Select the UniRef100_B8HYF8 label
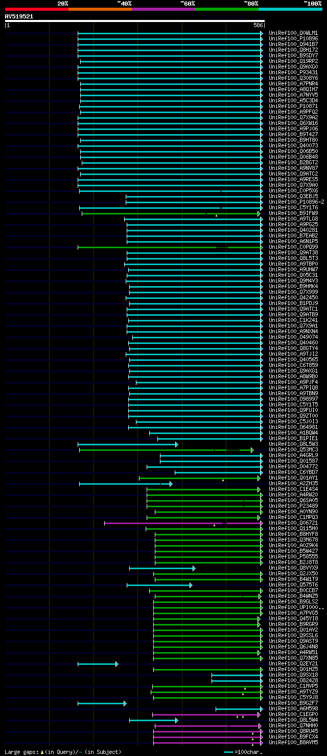The image size is (327, 756). pyautogui.click(x=293, y=534)
